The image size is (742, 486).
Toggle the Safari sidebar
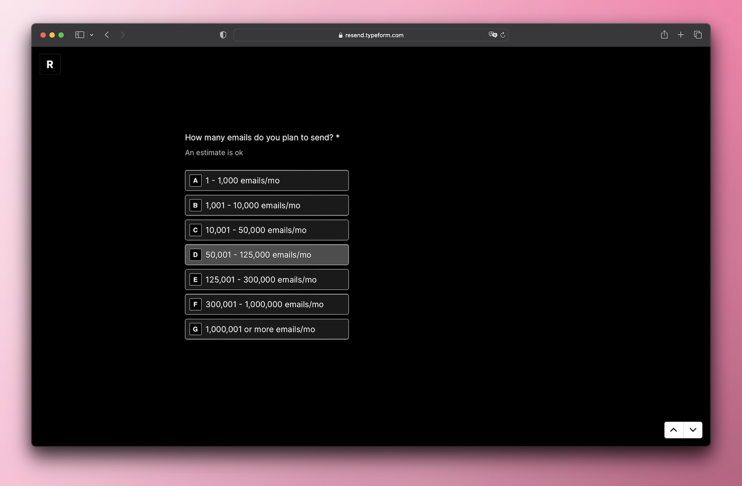[x=80, y=35]
